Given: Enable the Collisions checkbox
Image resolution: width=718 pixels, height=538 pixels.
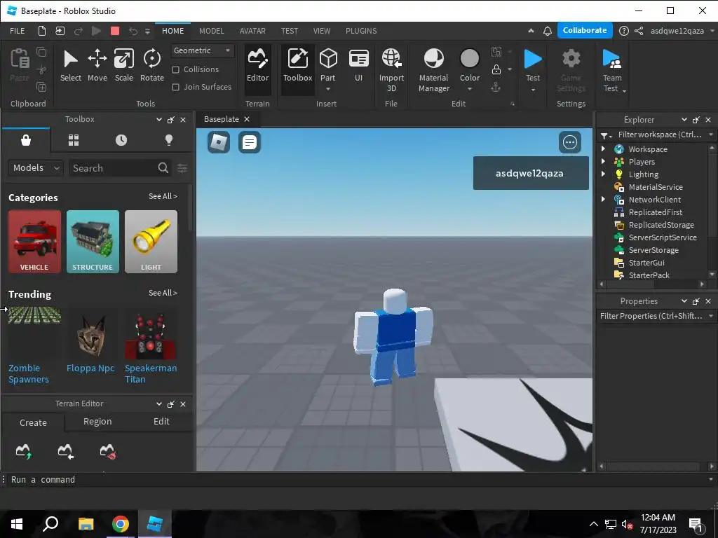Looking at the screenshot, I should point(176,69).
